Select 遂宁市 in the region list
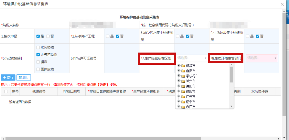This screenshot has width=289, height=140. (x=191, y=102)
